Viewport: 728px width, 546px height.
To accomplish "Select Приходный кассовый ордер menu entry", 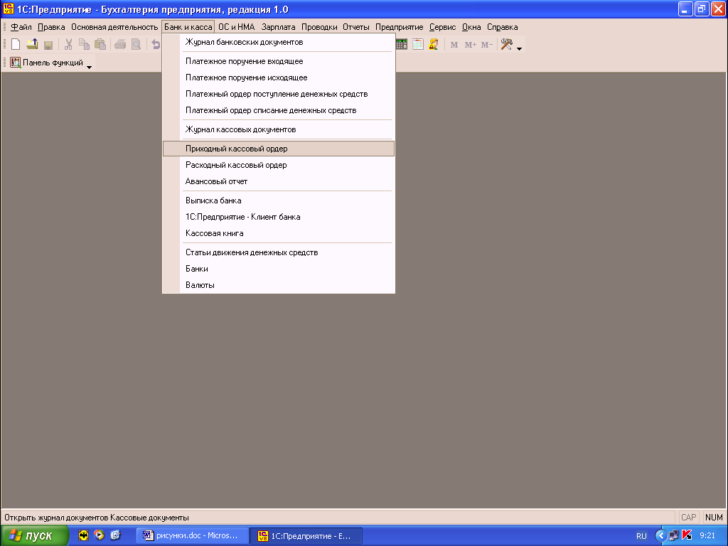I will tap(236, 149).
